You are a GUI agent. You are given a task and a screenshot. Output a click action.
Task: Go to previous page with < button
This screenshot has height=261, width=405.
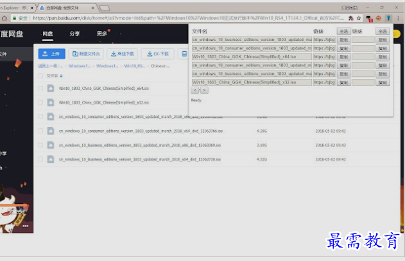click(195, 90)
